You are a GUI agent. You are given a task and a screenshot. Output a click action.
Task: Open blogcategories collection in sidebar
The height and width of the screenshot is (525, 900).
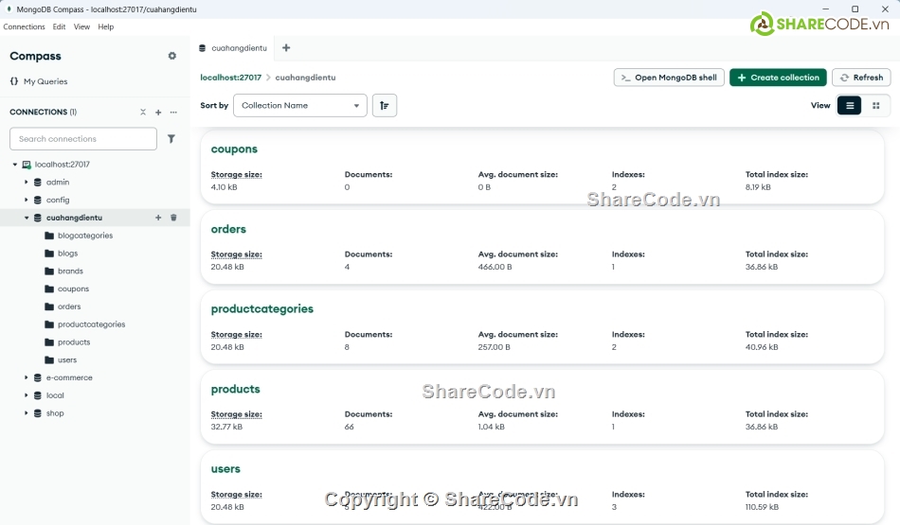point(85,236)
